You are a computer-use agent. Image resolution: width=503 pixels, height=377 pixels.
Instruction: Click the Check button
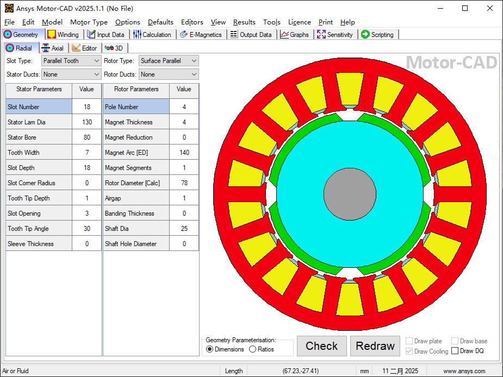pos(321,346)
